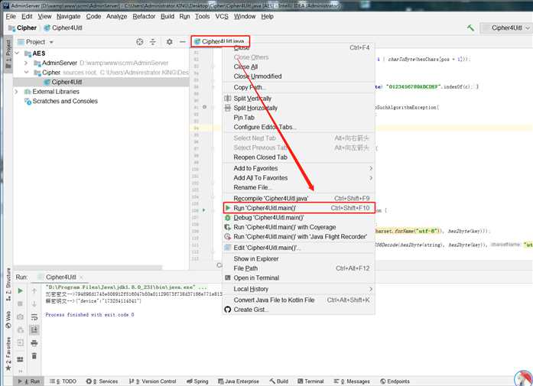The image size is (533, 386).
Task: Toggle soft-wrap in Run console
Action: pos(34,316)
